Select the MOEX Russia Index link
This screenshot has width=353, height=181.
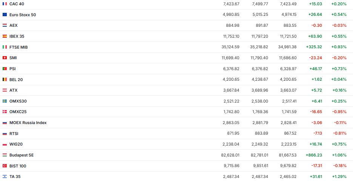tap(28, 123)
